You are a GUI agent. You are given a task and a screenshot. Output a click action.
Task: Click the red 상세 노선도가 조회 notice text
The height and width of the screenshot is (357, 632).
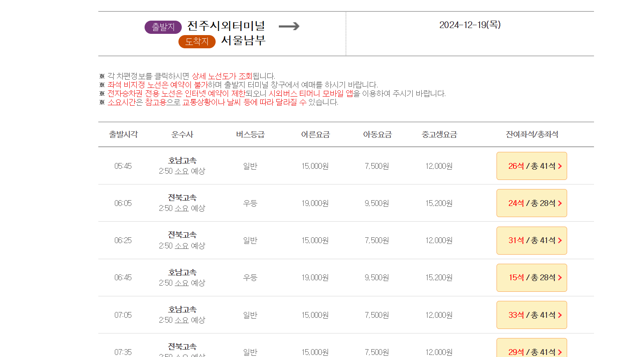click(222, 76)
